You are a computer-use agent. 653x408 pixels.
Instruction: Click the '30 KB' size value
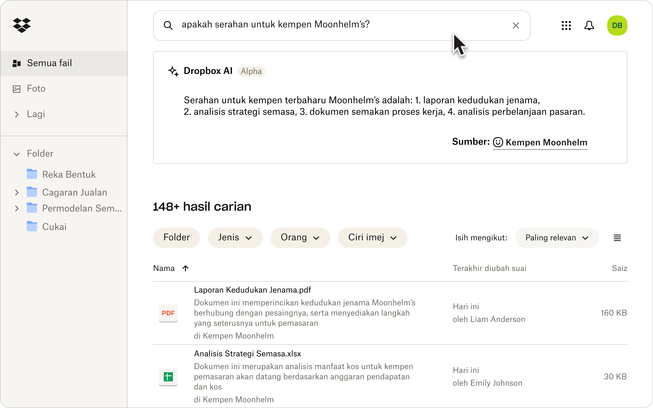[615, 376]
